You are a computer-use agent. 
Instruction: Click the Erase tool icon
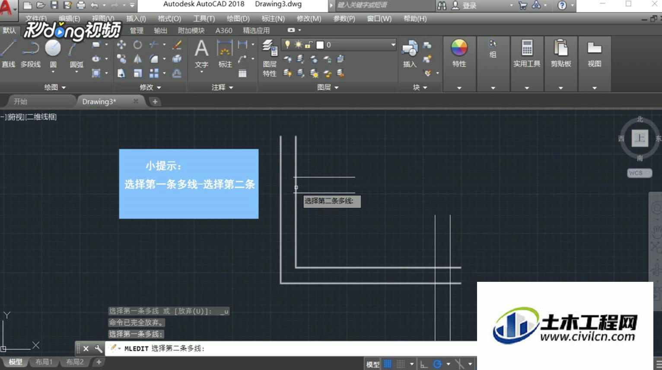[x=177, y=45]
